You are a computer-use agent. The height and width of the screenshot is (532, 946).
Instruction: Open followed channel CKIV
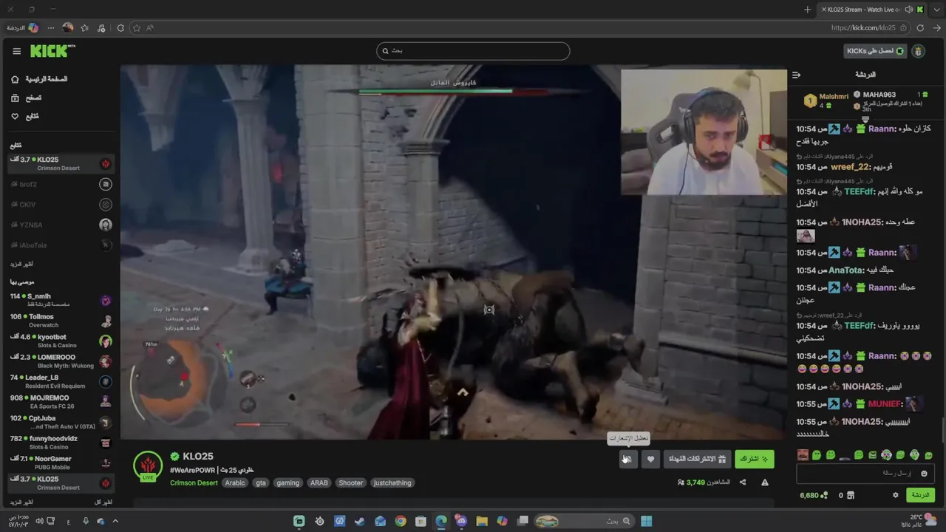tap(61, 204)
